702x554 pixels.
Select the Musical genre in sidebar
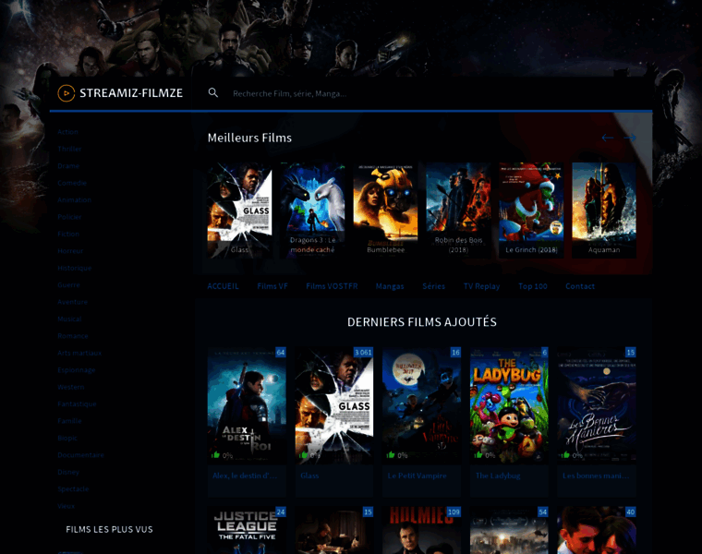click(x=69, y=319)
